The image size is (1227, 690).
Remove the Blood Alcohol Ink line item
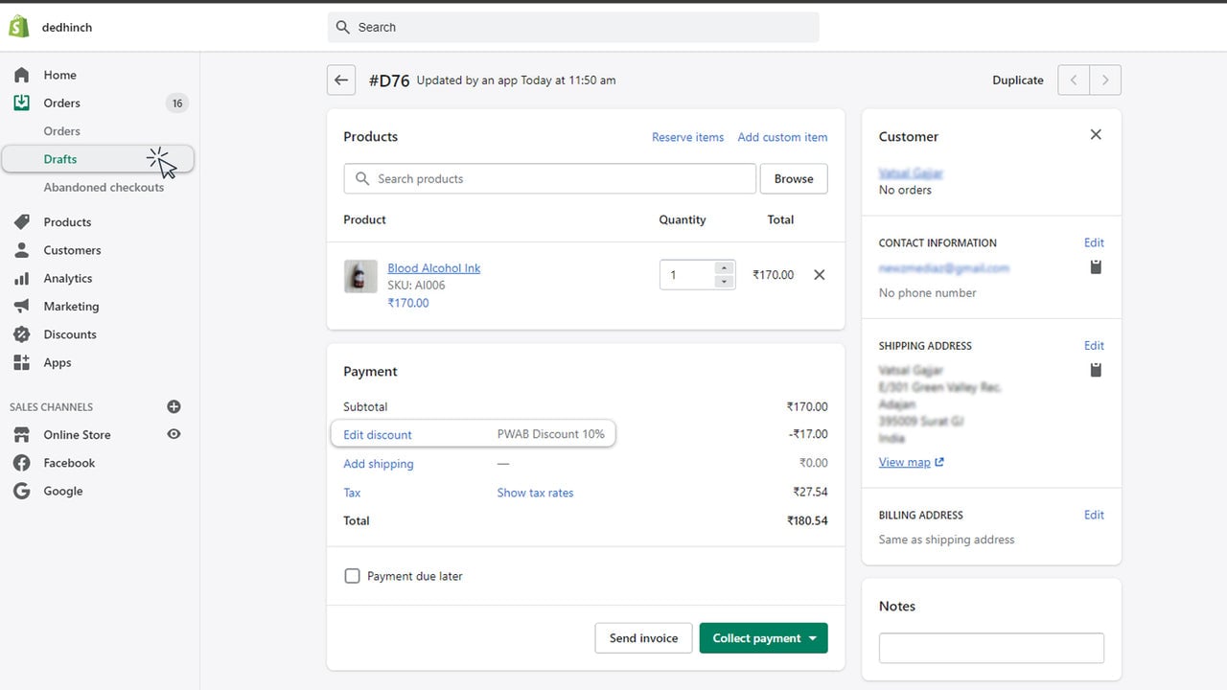click(x=820, y=275)
